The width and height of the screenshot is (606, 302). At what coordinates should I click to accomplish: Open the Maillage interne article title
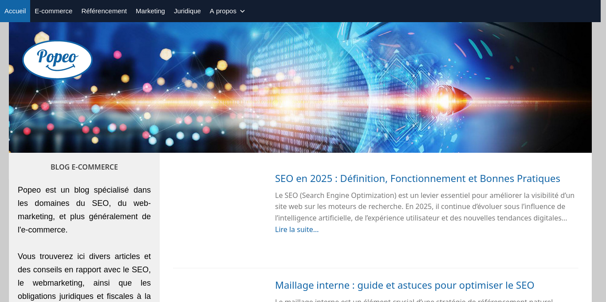[x=404, y=285]
